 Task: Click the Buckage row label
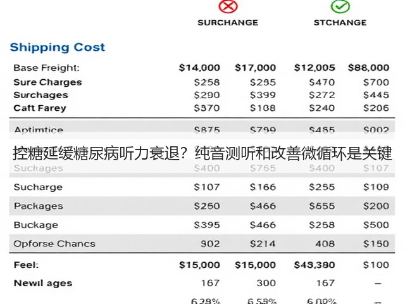pyautogui.click(x=36, y=225)
